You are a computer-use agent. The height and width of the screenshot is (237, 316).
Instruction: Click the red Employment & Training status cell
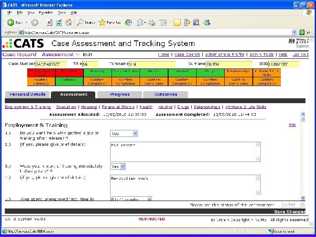(x=41, y=73)
